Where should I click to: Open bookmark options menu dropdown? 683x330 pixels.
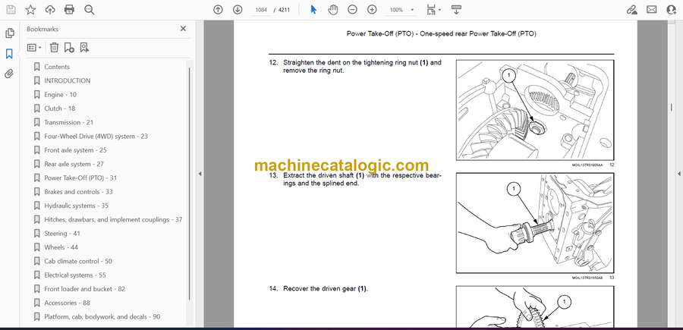tap(34, 48)
